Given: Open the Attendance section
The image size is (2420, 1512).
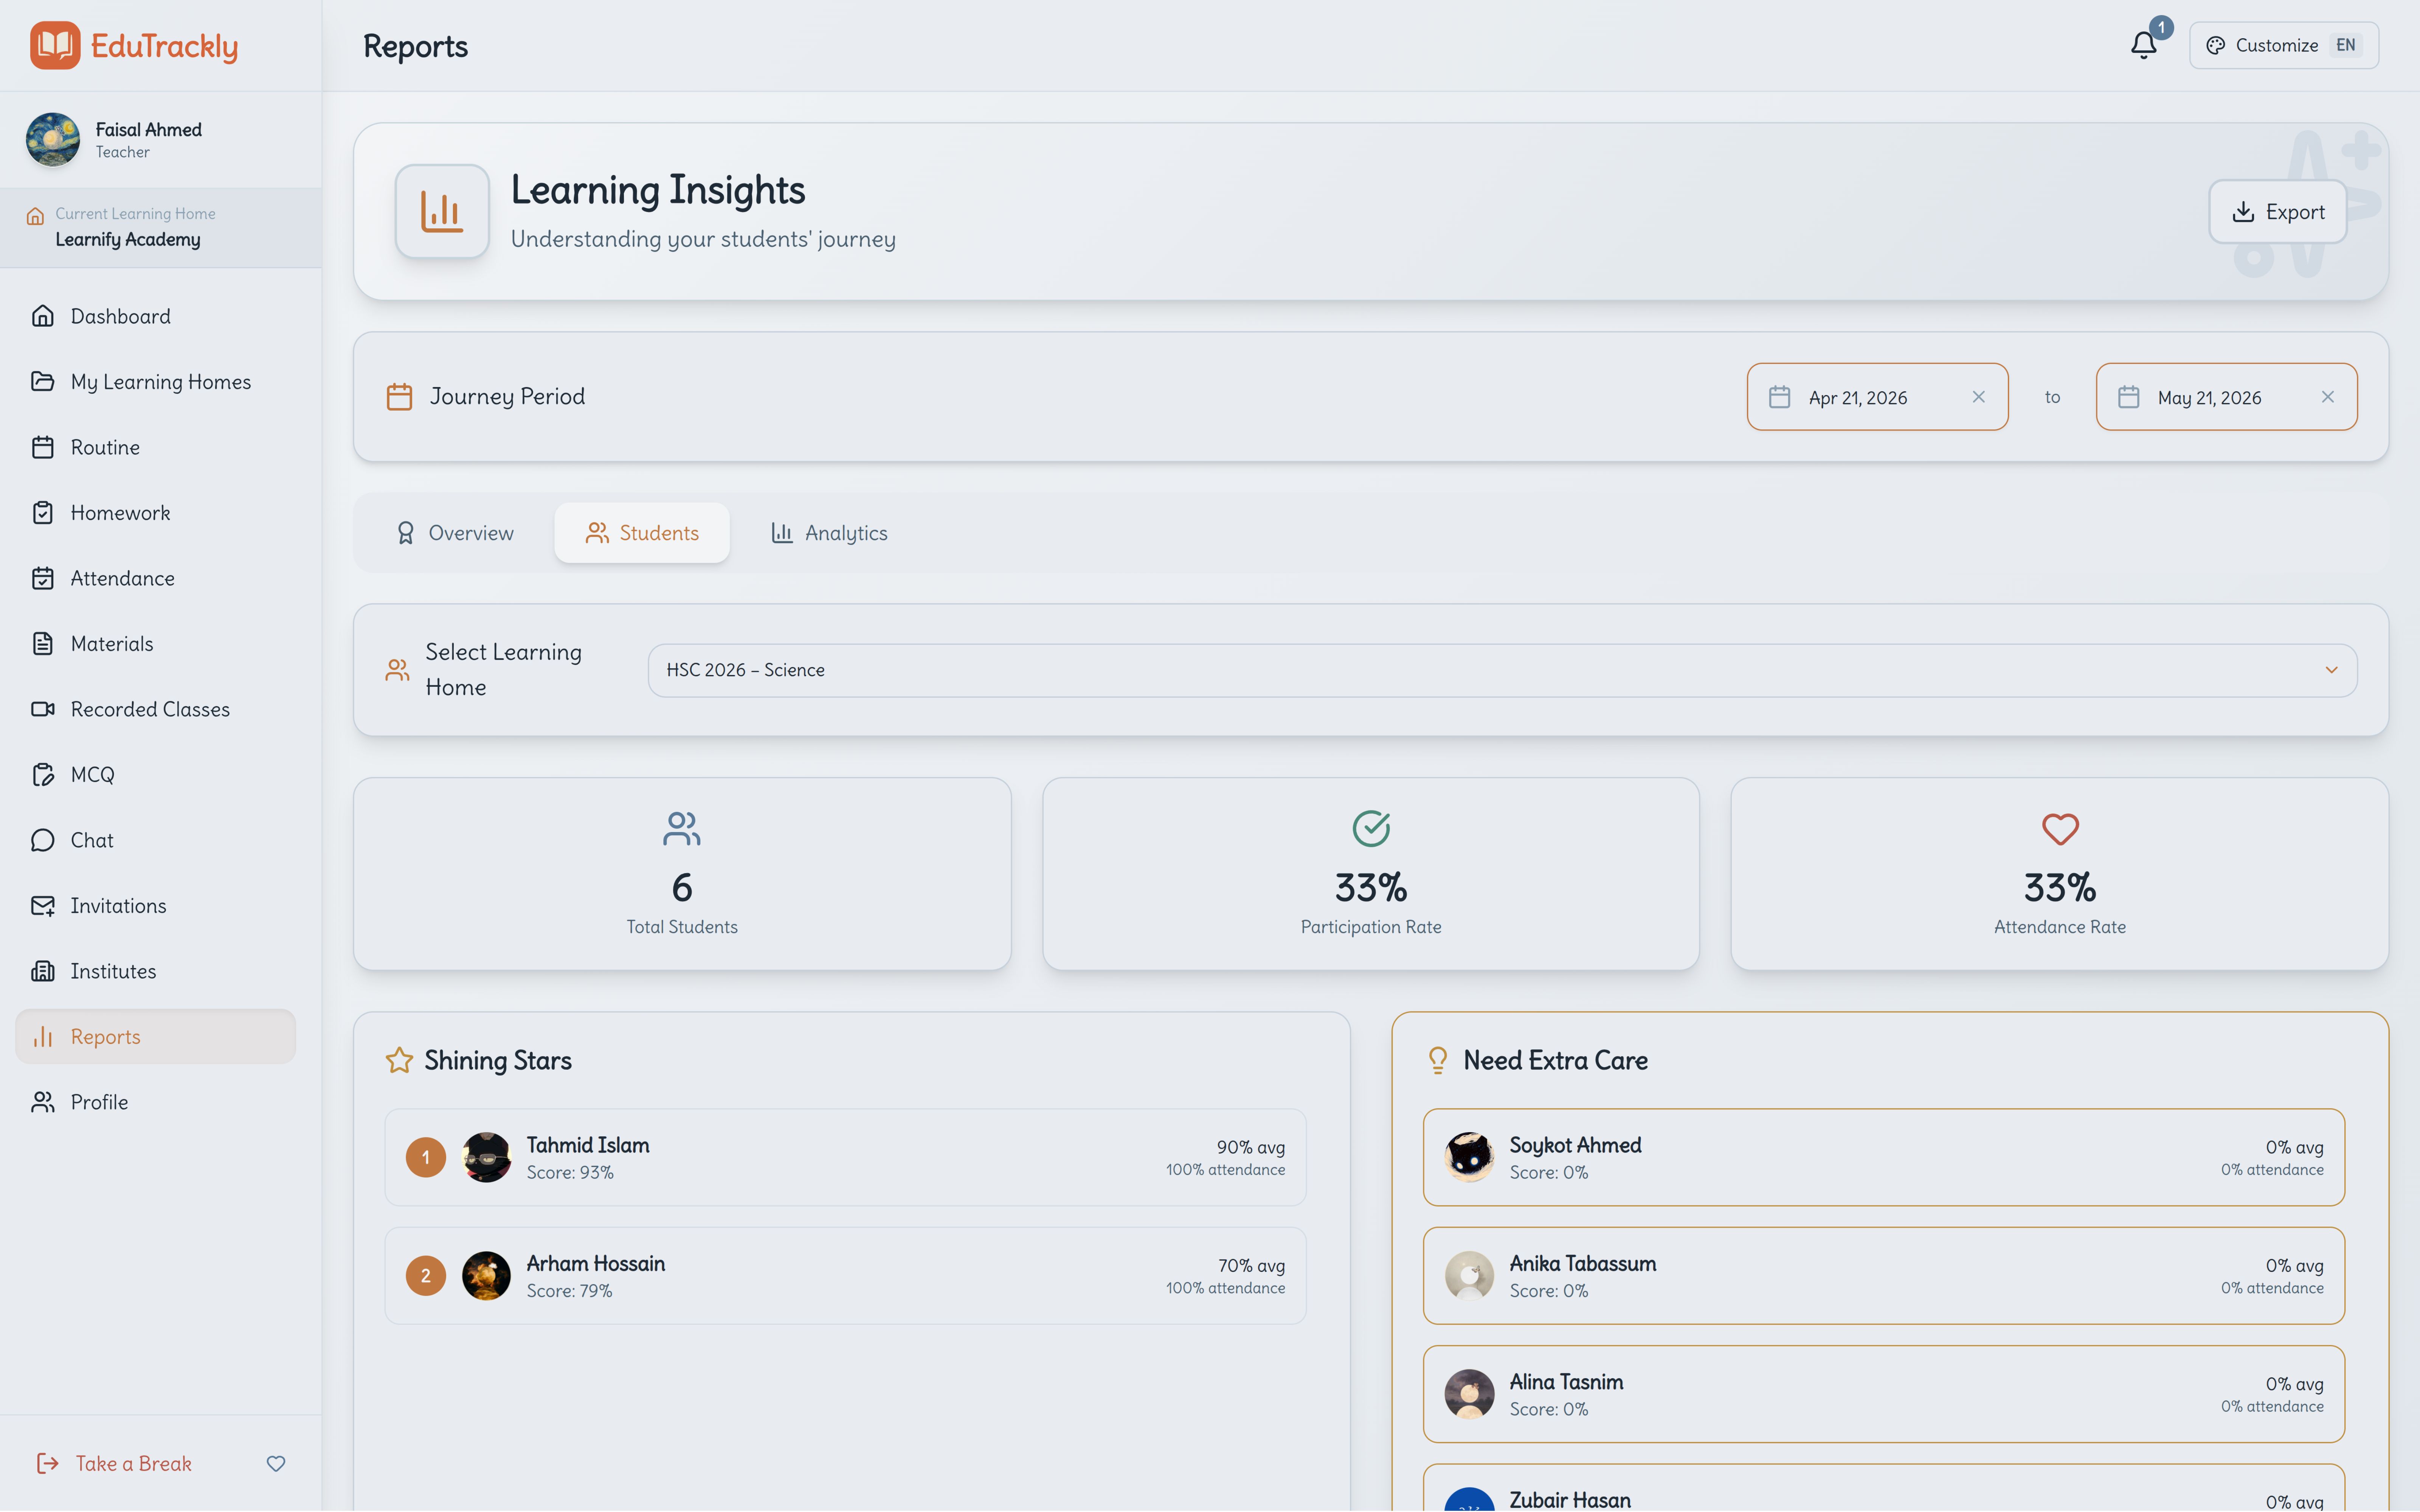Looking at the screenshot, I should (x=155, y=578).
